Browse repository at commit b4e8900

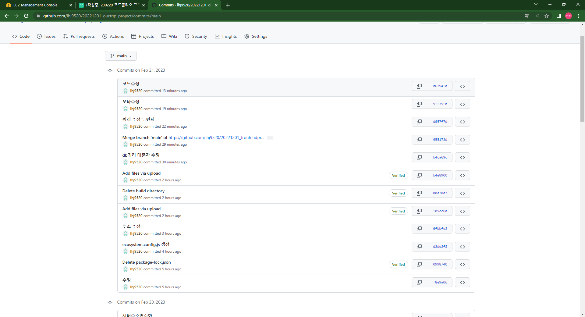(x=462, y=176)
